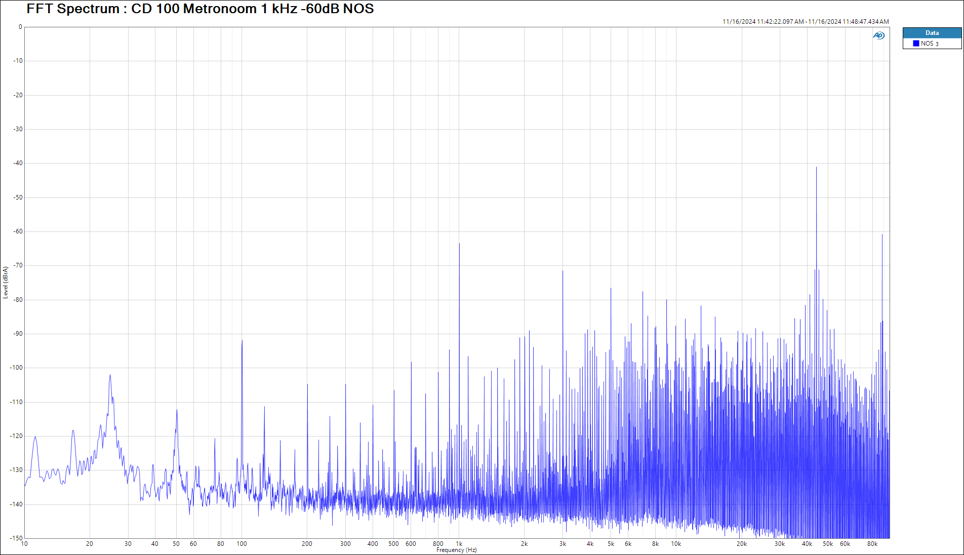Click the 100 Hz peak tip
Image resolution: width=964 pixels, height=555 pixels.
(x=242, y=341)
